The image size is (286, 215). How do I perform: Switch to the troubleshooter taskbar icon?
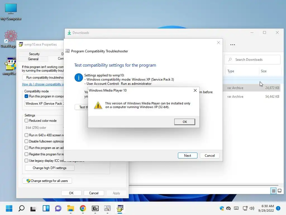pos(108,208)
